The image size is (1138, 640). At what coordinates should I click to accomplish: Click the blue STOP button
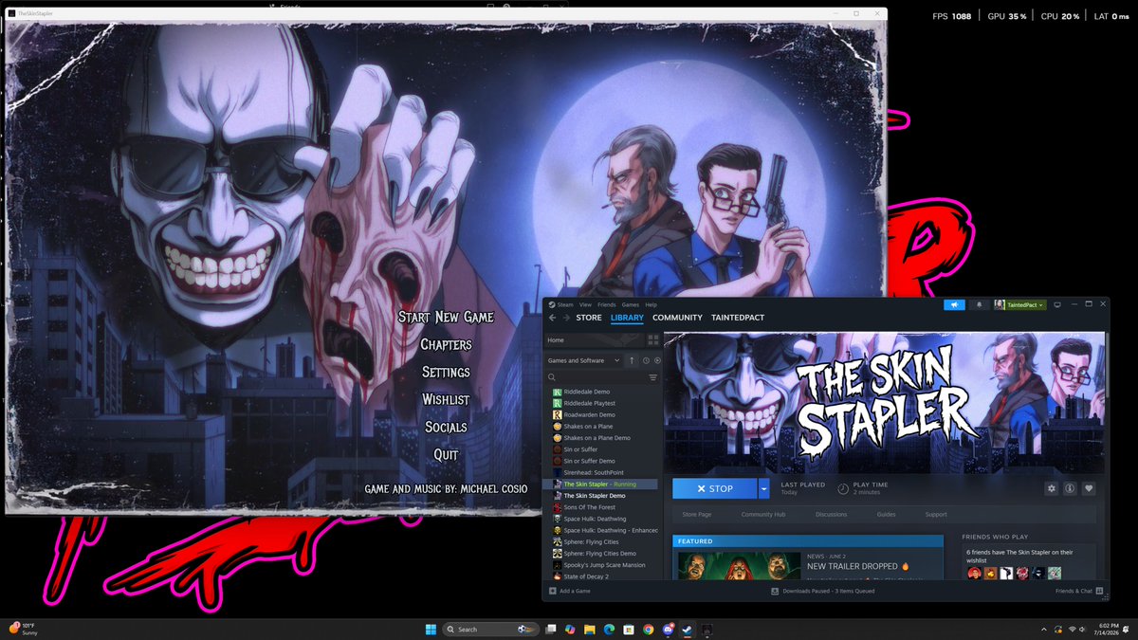715,488
